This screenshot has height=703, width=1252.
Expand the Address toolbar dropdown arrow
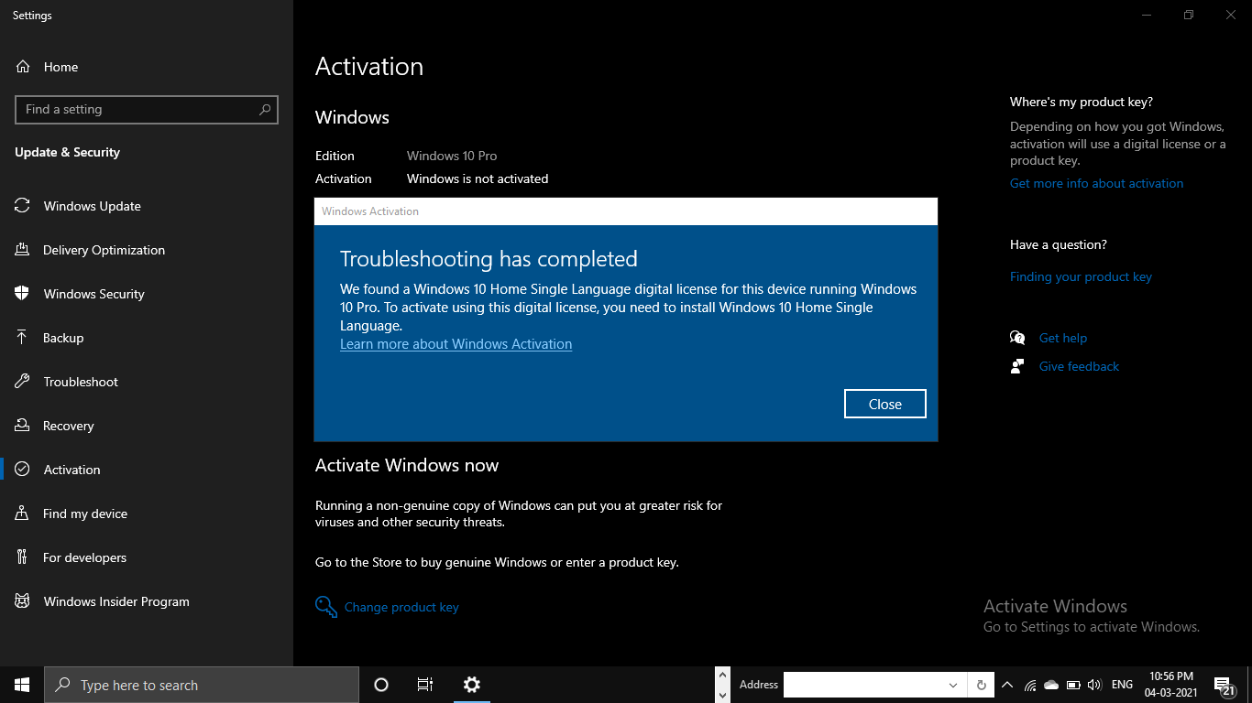click(953, 685)
